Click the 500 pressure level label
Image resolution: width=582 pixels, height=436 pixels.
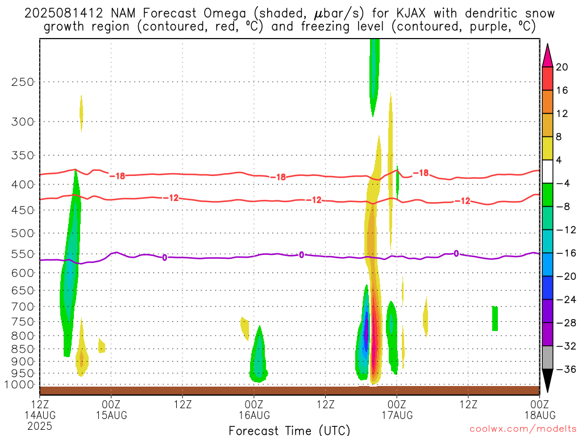23,233
